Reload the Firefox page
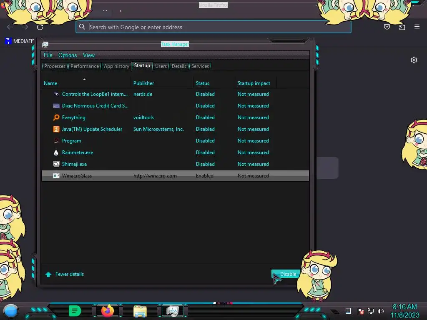Screen dimensions: 427x320 [x=40, y=27]
